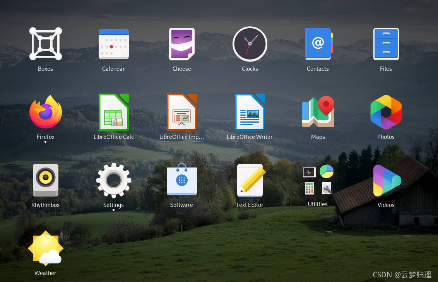Open the Contacts address book
The width and height of the screenshot is (438, 282).
point(319,44)
